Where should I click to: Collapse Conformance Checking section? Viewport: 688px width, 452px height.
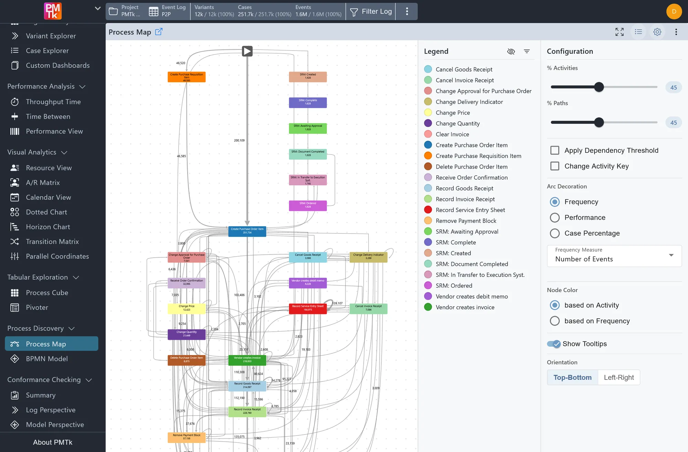(89, 380)
